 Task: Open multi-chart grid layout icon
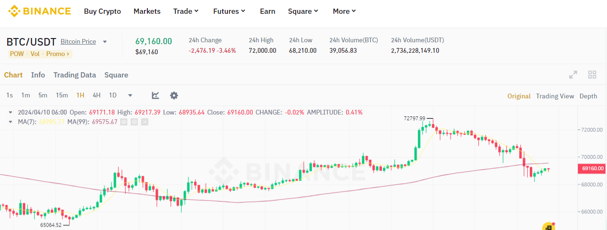click(592, 75)
